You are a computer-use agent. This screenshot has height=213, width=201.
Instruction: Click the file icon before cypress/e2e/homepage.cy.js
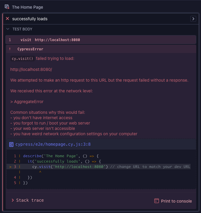[11, 144]
